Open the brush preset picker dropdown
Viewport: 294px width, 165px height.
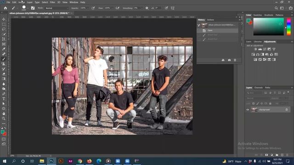click(x=28, y=8)
